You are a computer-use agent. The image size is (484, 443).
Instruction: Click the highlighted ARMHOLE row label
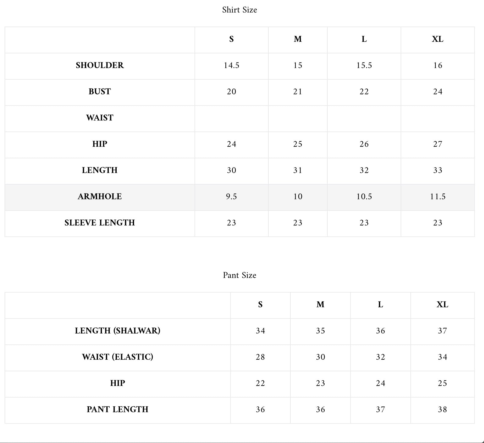tap(100, 196)
